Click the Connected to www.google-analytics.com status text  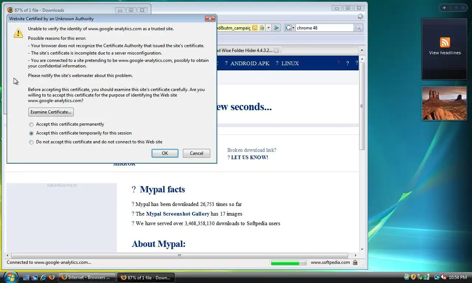click(x=49, y=262)
